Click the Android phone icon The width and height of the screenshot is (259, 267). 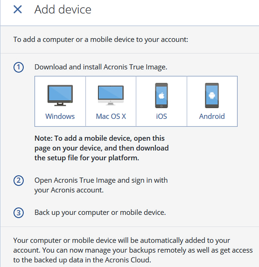pyautogui.click(x=212, y=96)
